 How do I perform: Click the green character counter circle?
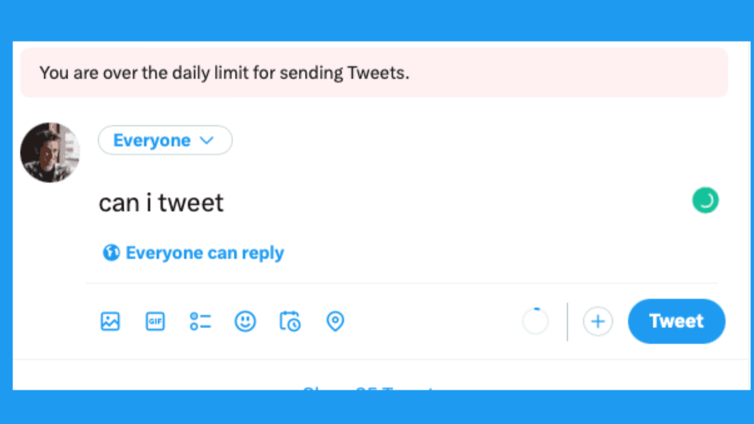705,201
